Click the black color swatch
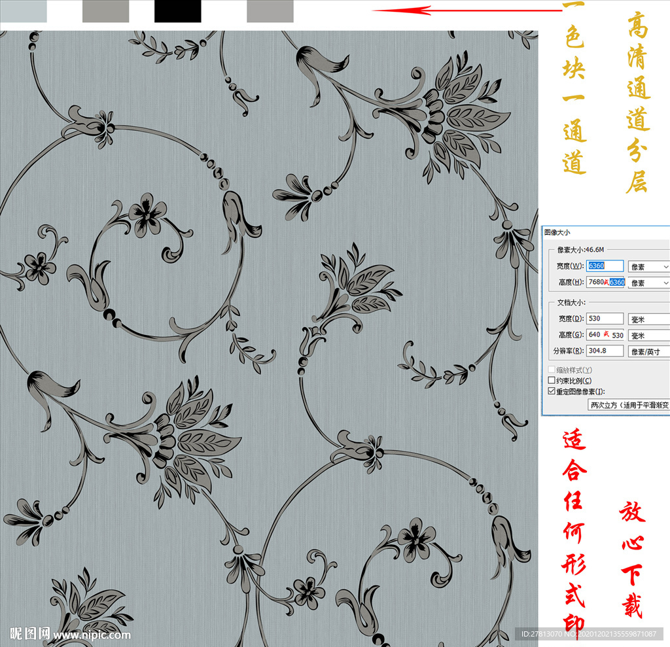 pyautogui.click(x=178, y=11)
